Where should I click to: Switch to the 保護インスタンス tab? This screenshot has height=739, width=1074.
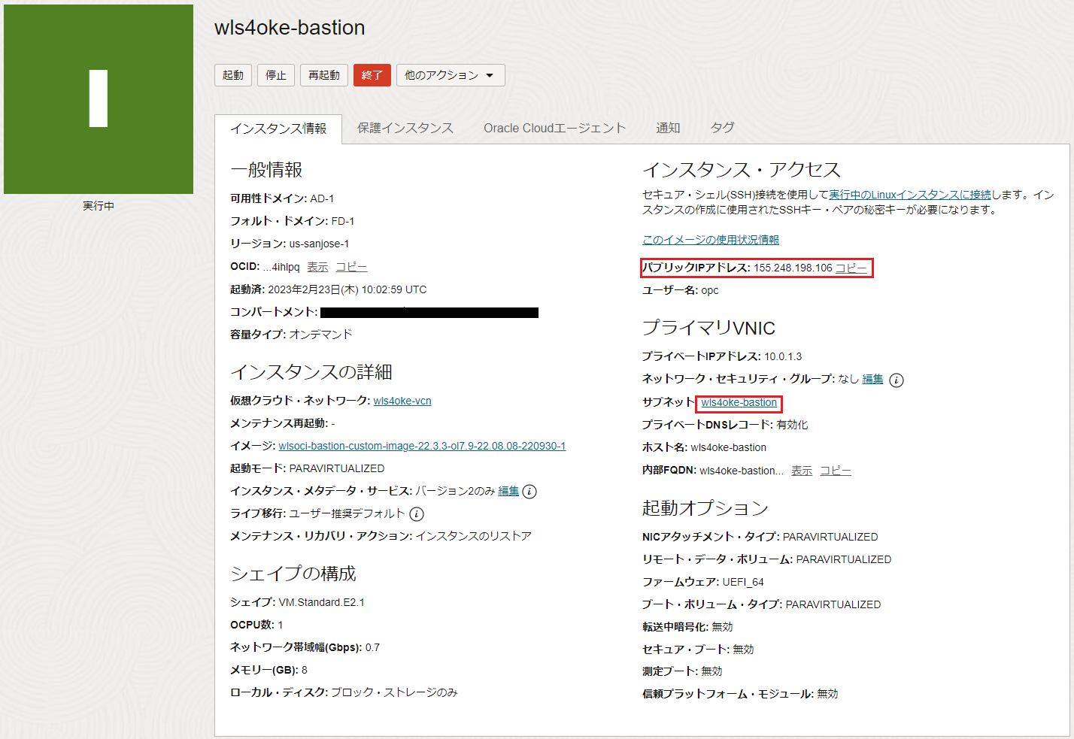click(x=405, y=128)
